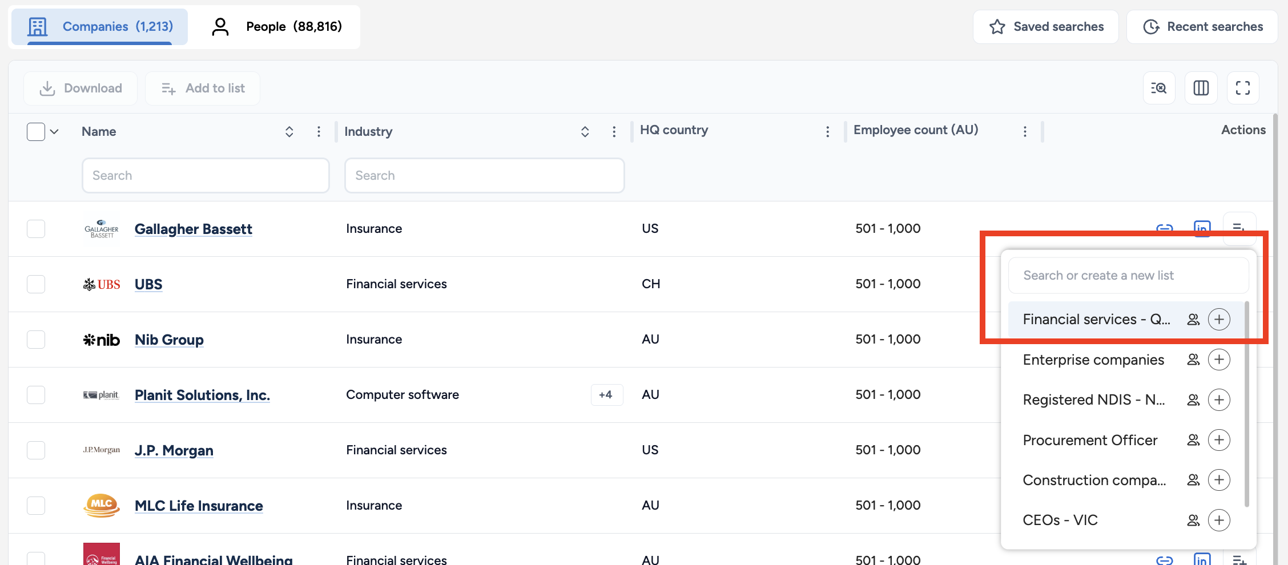Tick the MLC Life Insurance checkbox

36,506
